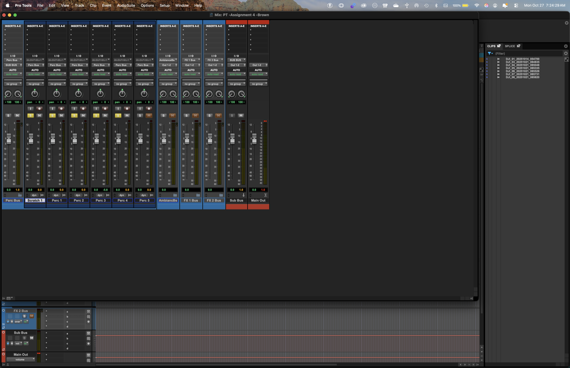Open the Track menu

tap(79, 5)
